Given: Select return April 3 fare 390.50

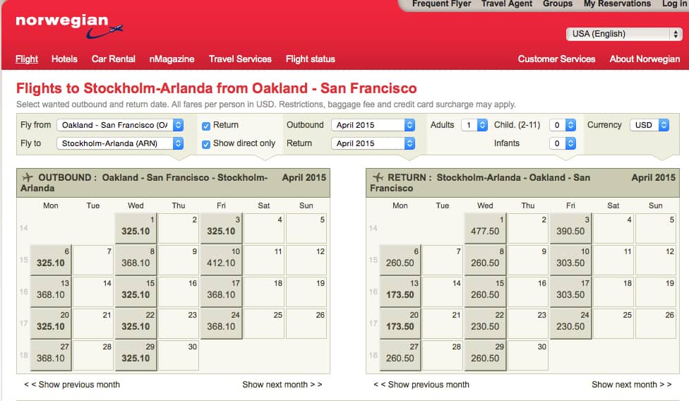Looking at the screenshot, I should tap(570, 229).
